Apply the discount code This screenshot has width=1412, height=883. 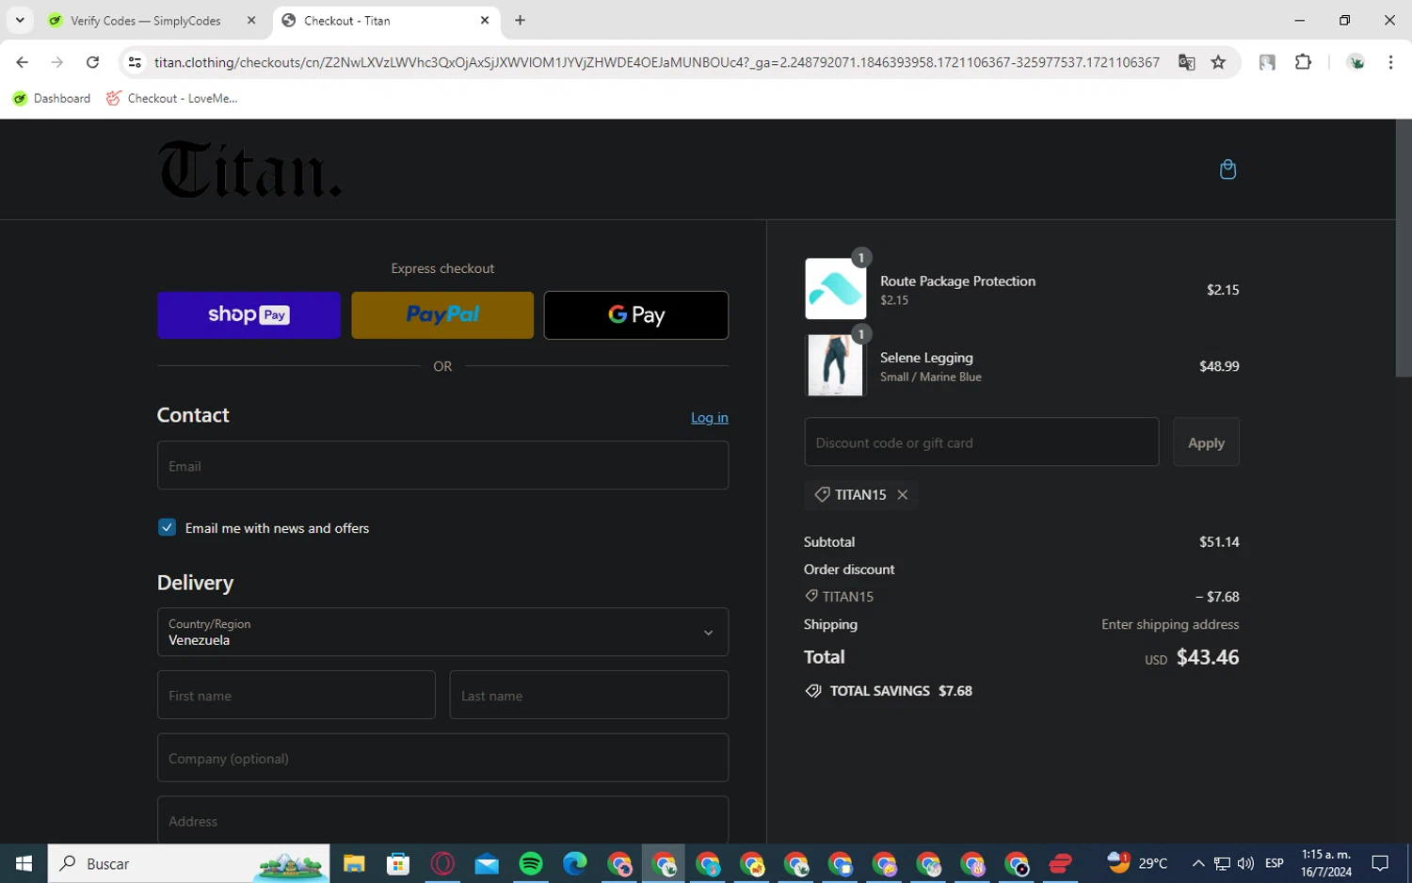[1206, 442]
